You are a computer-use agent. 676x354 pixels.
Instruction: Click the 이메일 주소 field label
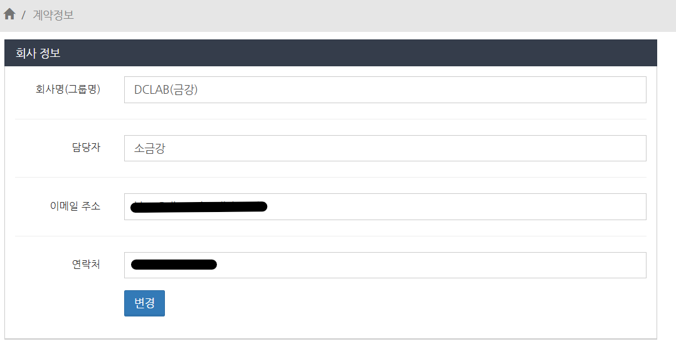click(75, 206)
